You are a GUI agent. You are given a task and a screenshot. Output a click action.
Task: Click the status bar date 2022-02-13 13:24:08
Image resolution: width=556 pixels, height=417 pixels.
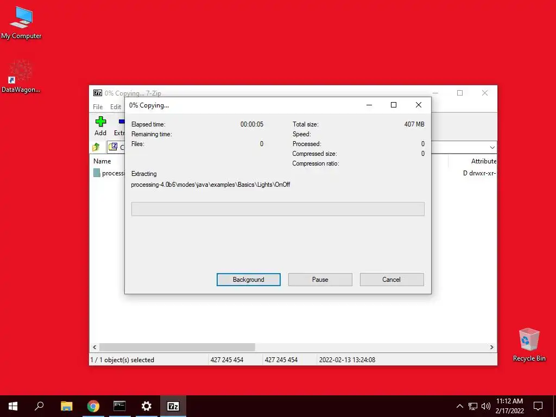click(x=347, y=360)
